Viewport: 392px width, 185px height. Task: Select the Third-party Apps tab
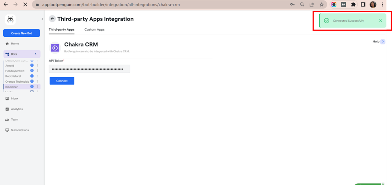61,29
